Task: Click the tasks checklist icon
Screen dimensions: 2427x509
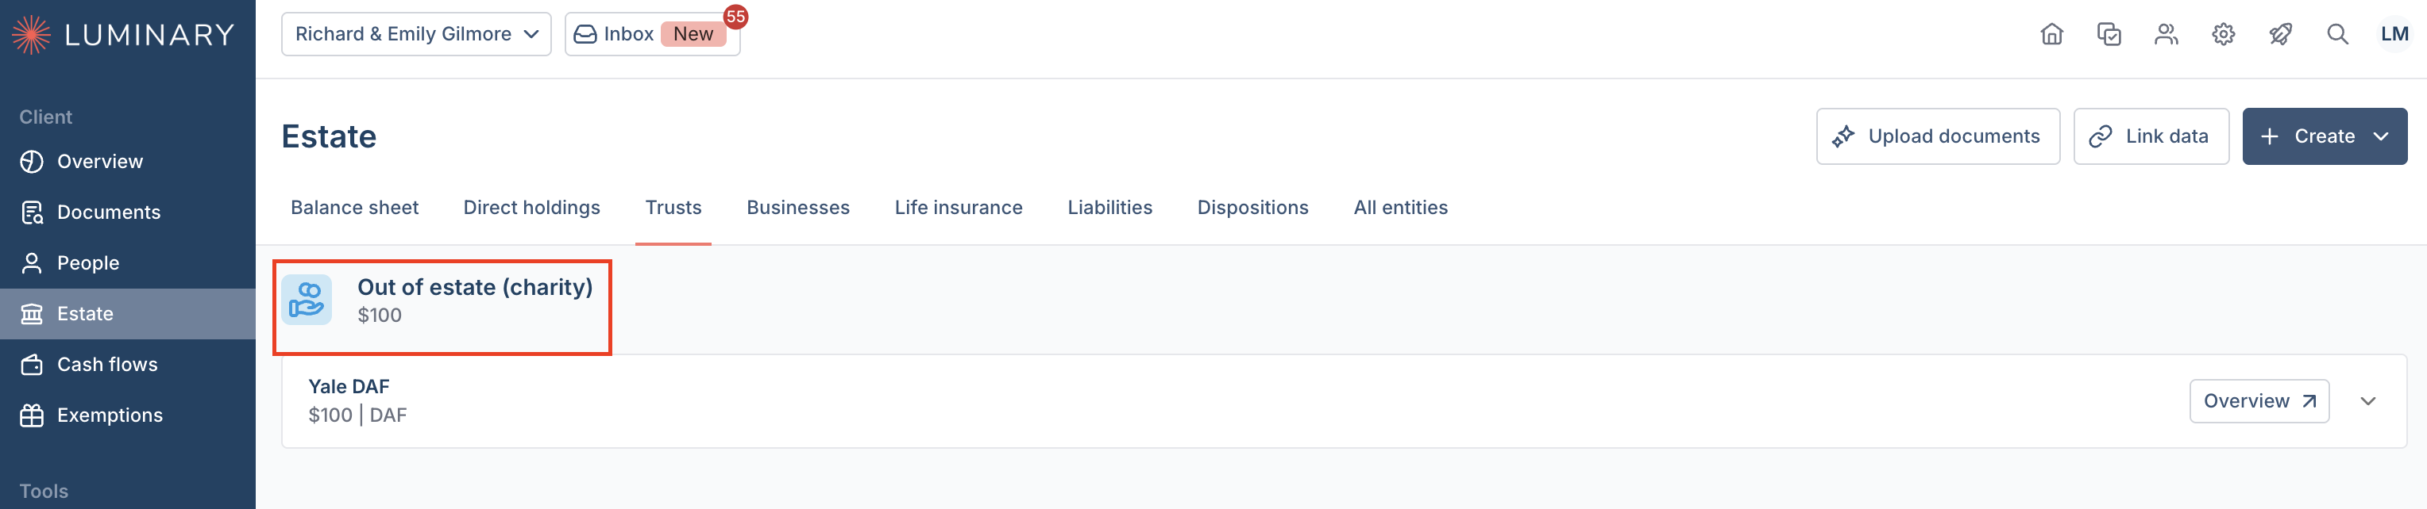Action: point(2109,34)
